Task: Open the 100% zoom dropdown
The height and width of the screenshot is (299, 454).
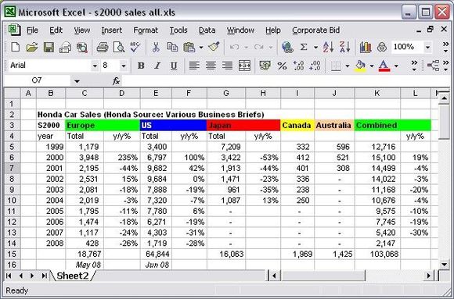Action: point(427,47)
